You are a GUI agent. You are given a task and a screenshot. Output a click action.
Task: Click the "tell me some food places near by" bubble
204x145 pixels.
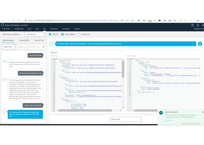(30, 73)
